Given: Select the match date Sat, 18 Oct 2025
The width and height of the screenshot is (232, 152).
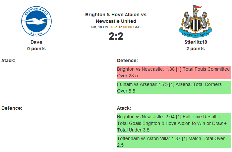Looking at the screenshot, I should 116,27.
